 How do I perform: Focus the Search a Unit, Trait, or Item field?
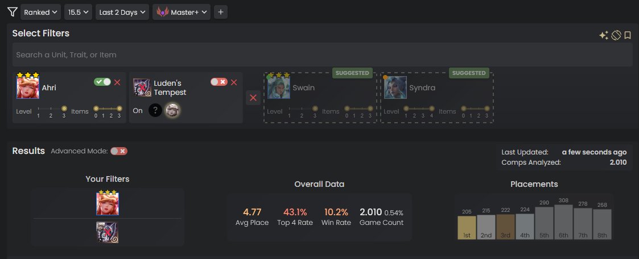coord(323,55)
